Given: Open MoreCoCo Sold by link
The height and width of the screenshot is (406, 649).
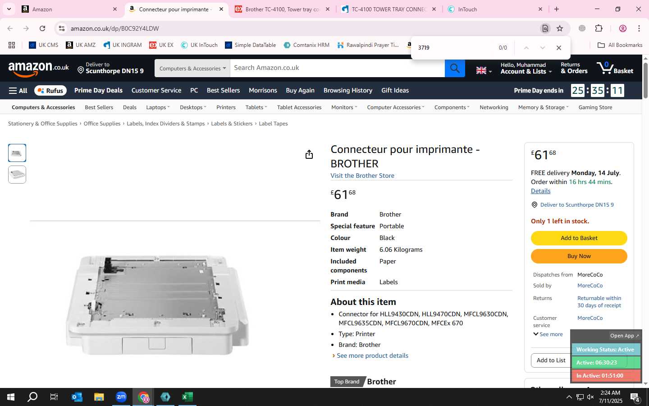Looking at the screenshot, I should (x=590, y=286).
